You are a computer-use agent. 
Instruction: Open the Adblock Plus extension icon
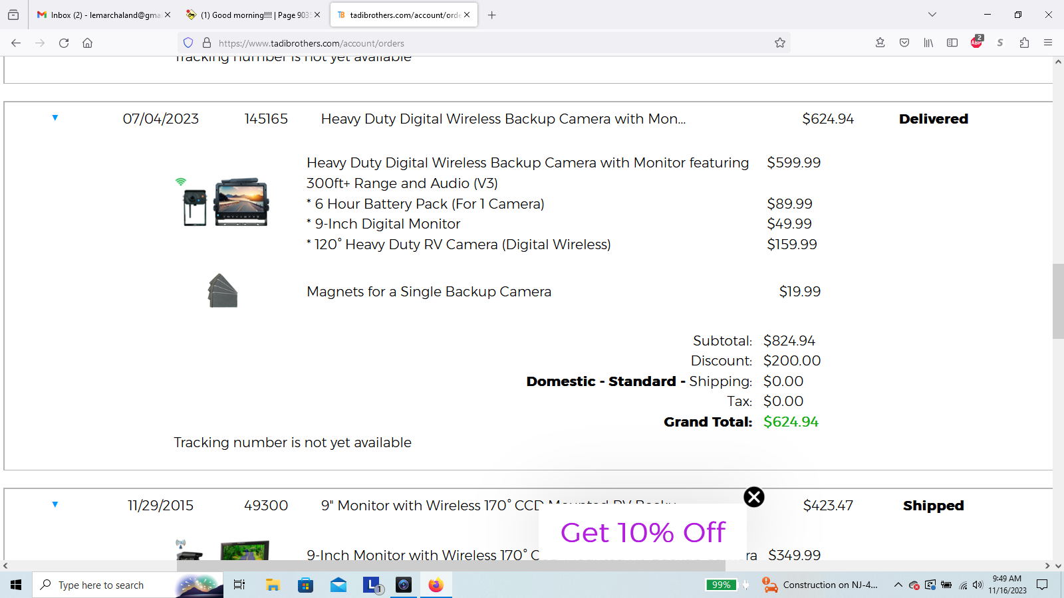pos(976,43)
